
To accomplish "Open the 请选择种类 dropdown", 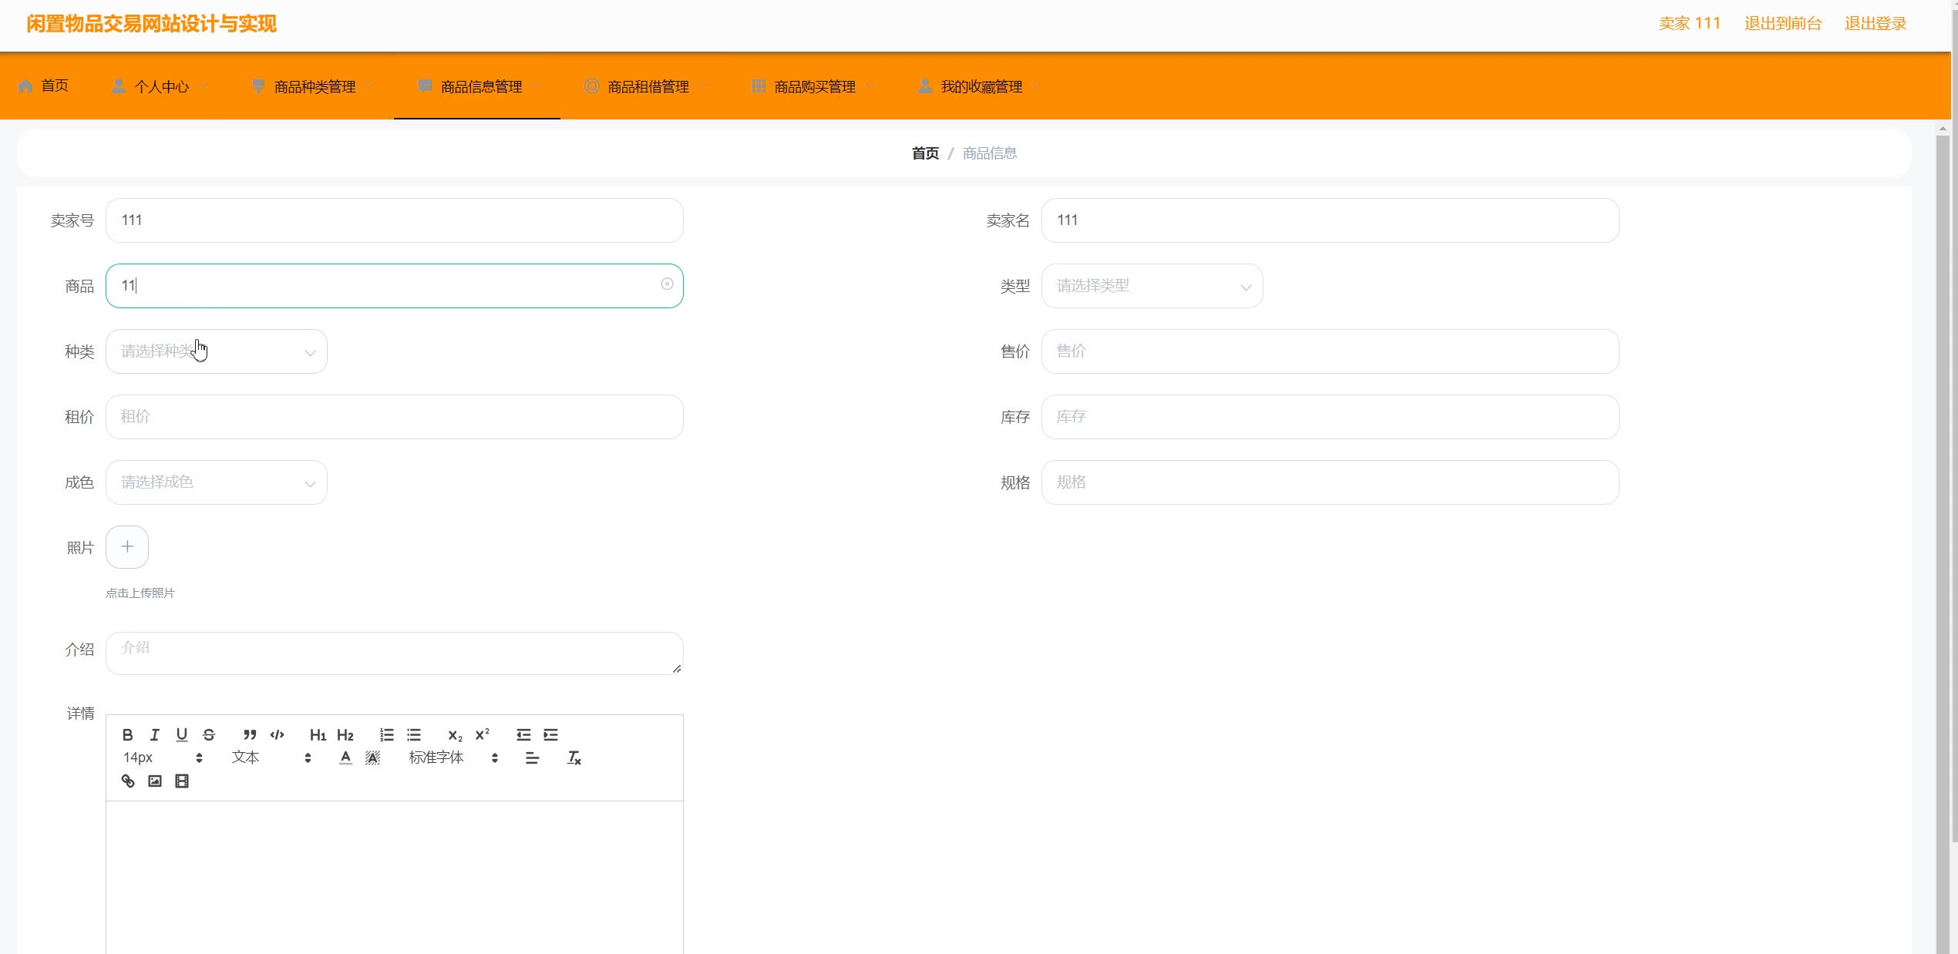I will point(217,351).
